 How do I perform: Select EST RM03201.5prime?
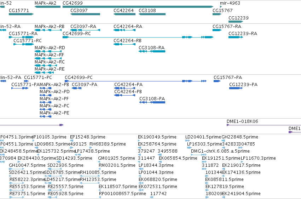pos(100,169)
